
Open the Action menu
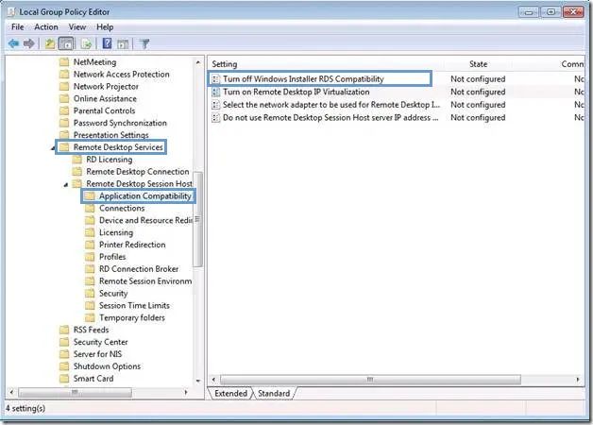point(46,27)
